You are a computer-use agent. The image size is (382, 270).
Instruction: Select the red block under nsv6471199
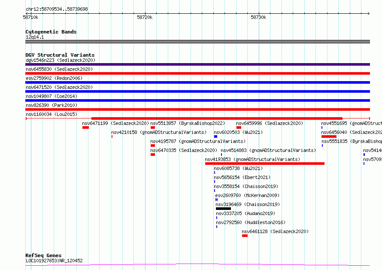click(85, 127)
